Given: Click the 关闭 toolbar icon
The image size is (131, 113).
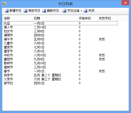Looking at the screenshot, I should [x=85, y=11].
